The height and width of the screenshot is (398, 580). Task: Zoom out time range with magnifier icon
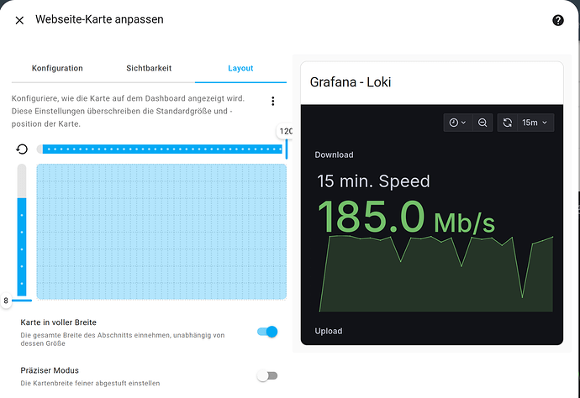click(482, 123)
